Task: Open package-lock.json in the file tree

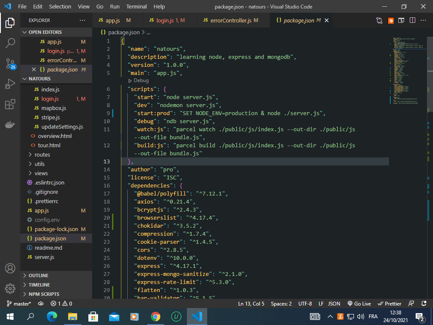Action: coord(56,229)
